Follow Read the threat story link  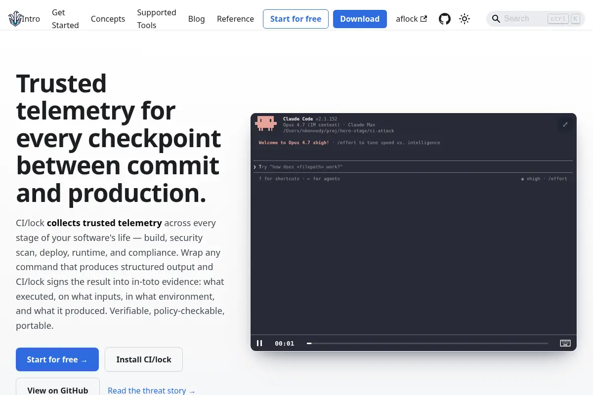(152, 391)
